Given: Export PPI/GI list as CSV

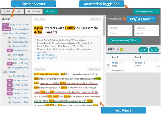Looking at the screenshot, I should coord(143,50).
